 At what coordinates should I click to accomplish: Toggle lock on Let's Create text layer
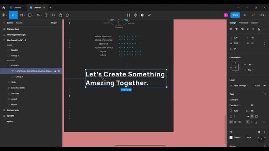[55, 71]
